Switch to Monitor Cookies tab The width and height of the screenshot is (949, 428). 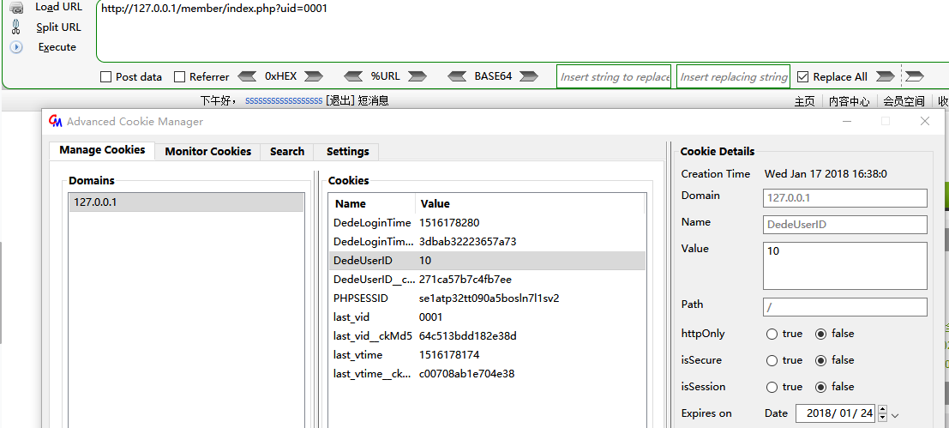pyautogui.click(x=207, y=151)
